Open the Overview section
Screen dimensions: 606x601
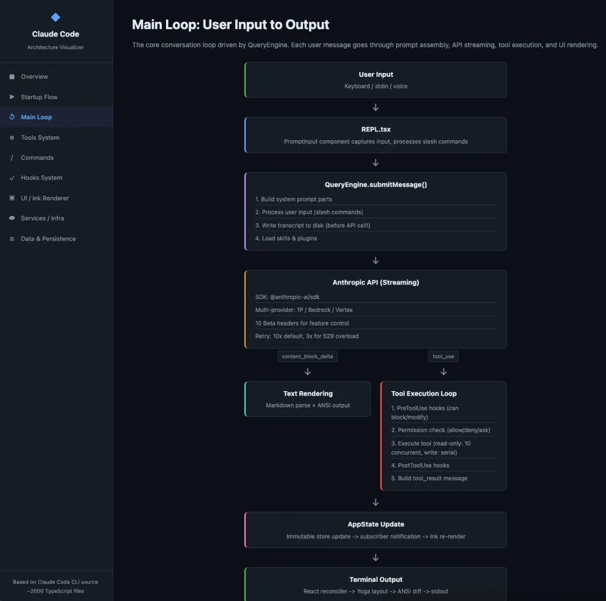click(x=57, y=76)
